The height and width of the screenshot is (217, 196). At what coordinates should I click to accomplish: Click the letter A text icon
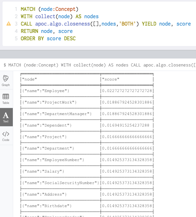(6, 115)
